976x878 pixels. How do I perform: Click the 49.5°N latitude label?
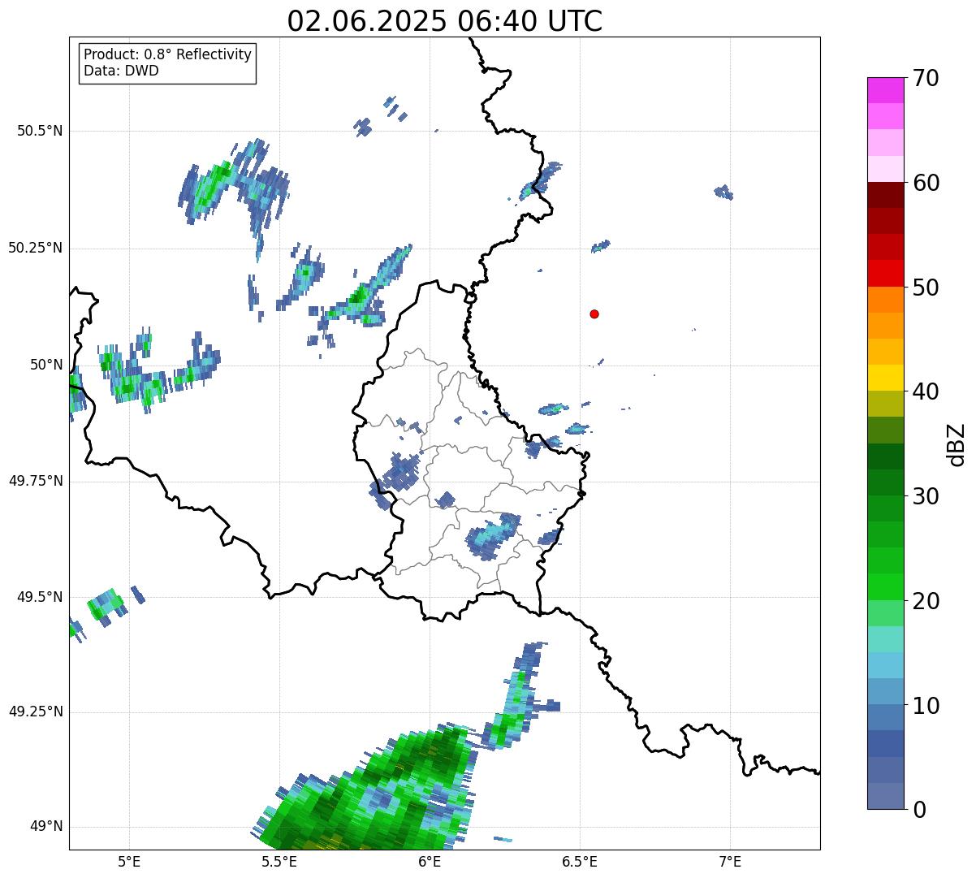40,597
